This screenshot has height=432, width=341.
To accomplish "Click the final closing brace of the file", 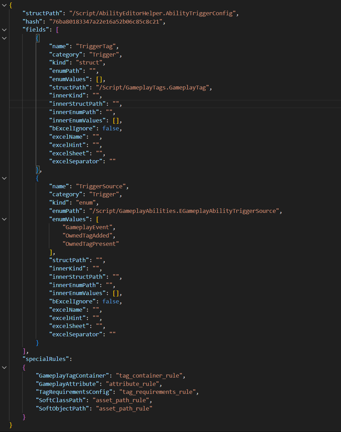I will 11,425.
